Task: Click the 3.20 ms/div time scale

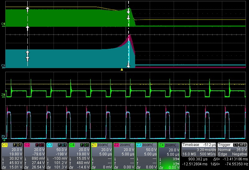Action: coord(206,149)
